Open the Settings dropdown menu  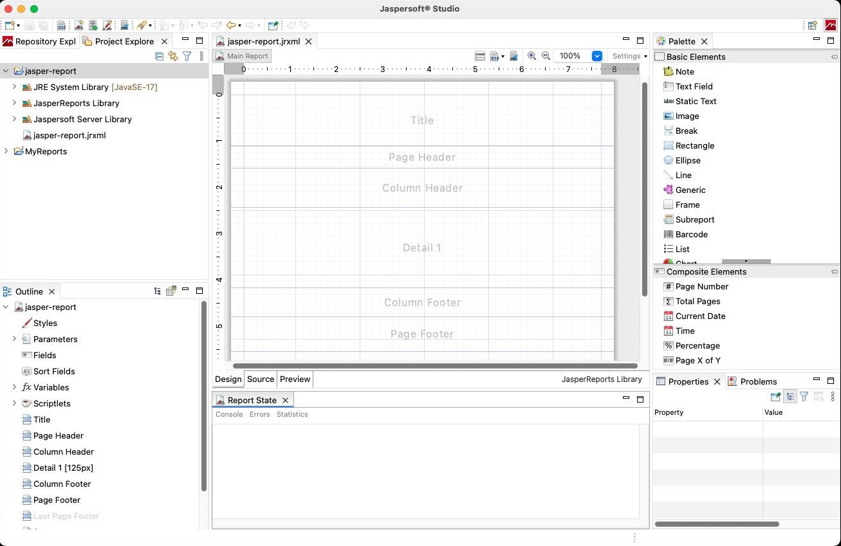coord(629,56)
